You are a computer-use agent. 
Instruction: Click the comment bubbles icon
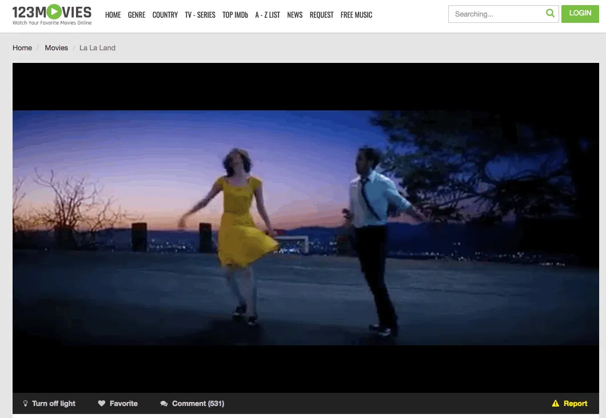click(164, 404)
